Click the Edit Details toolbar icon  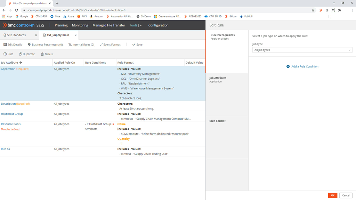tap(5, 45)
